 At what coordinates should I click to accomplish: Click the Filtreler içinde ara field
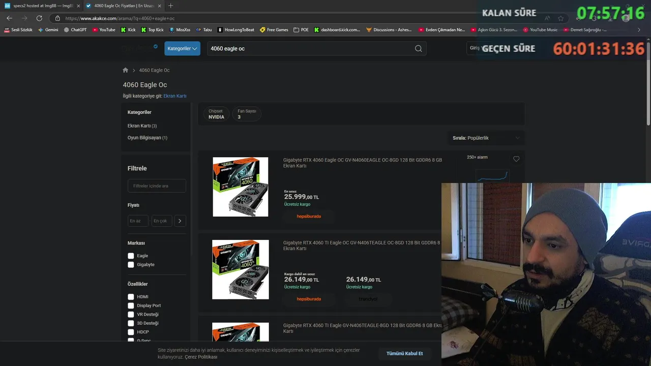pos(157,186)
